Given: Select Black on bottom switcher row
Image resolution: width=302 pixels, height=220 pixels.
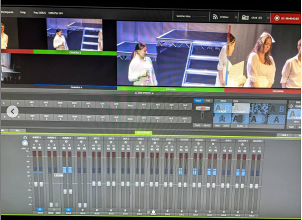Looking at the screenshot, I should (130, 119).
